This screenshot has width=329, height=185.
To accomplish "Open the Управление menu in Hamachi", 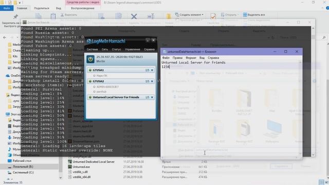I will pos(133,49).
